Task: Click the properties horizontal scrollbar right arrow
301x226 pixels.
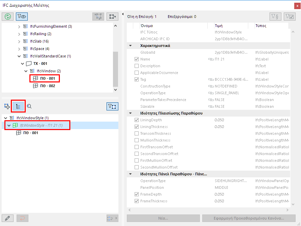Action: pyautogui.click(x=287, y=210)
